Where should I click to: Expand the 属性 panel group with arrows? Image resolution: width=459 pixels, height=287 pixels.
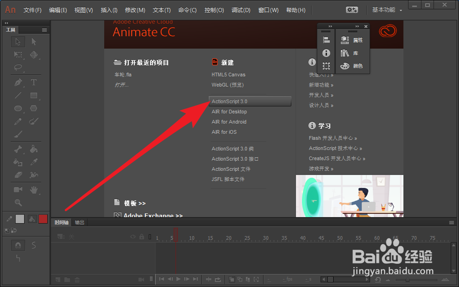pos(357,26)
